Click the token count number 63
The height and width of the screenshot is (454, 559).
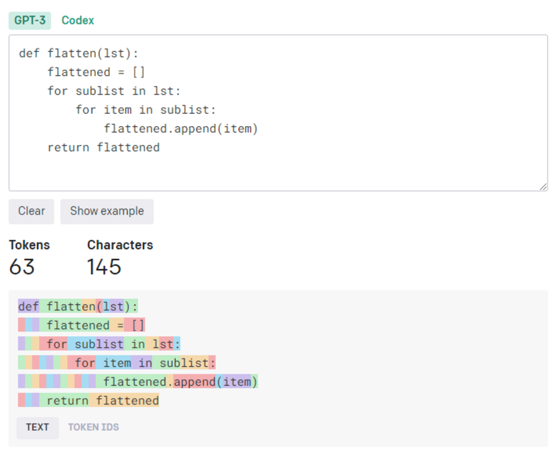click(x=22, y=267)
